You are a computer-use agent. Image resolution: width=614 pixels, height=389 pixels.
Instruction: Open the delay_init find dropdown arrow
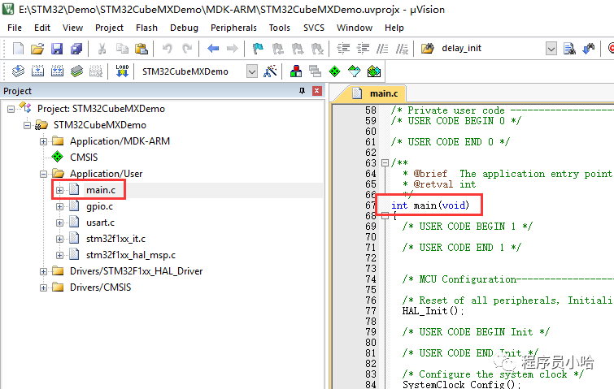click(551, 49)
